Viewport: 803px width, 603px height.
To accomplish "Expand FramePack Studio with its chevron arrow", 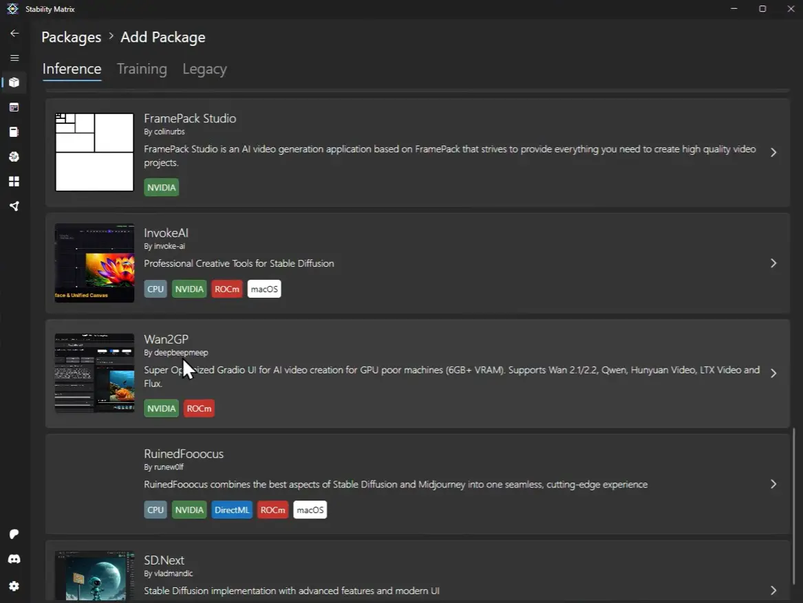I will [773, 153].
